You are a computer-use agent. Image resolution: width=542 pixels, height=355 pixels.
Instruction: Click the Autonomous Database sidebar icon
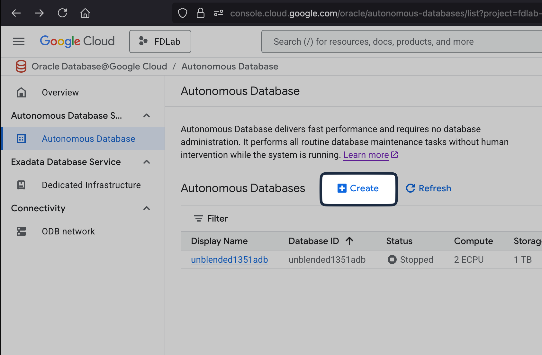pos(21,139)
